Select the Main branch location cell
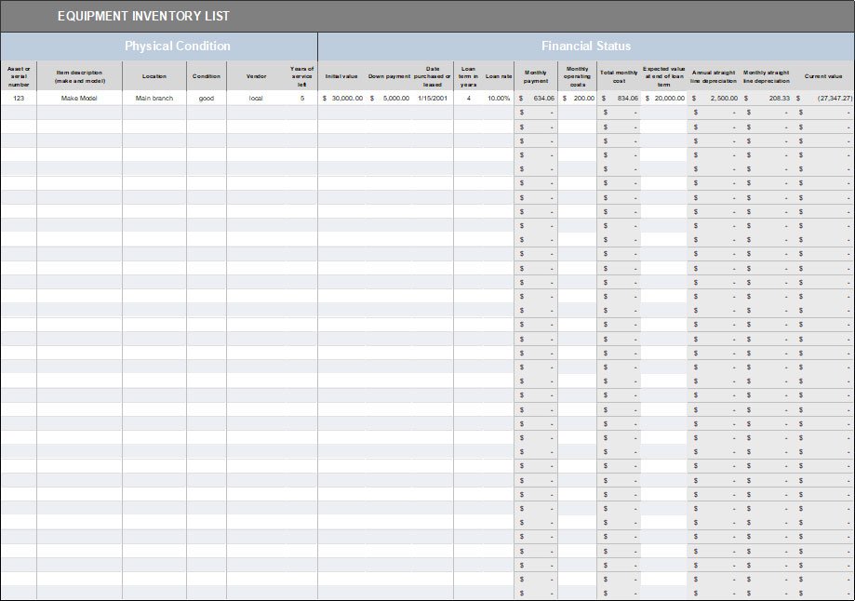Screen dimensions: 855x601 (x=154, y=98)
